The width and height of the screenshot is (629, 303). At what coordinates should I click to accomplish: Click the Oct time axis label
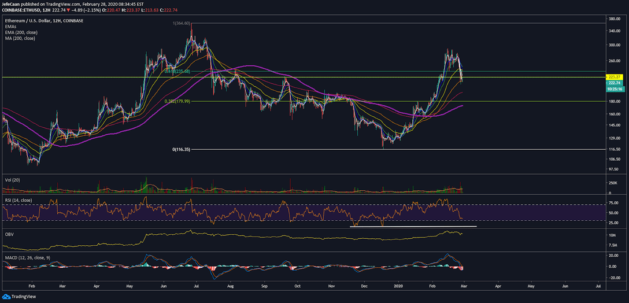[297, 287]
